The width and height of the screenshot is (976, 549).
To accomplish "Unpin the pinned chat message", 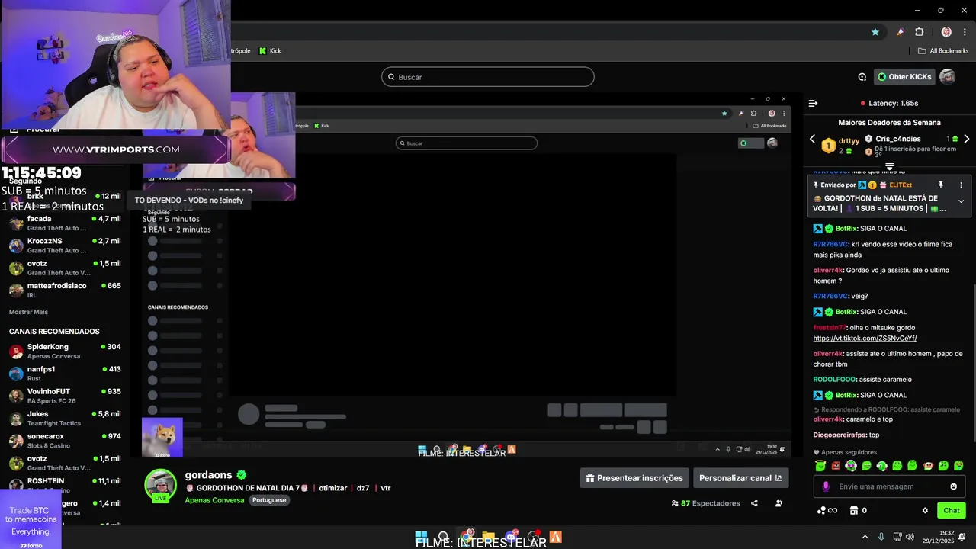I will [940, 185].
